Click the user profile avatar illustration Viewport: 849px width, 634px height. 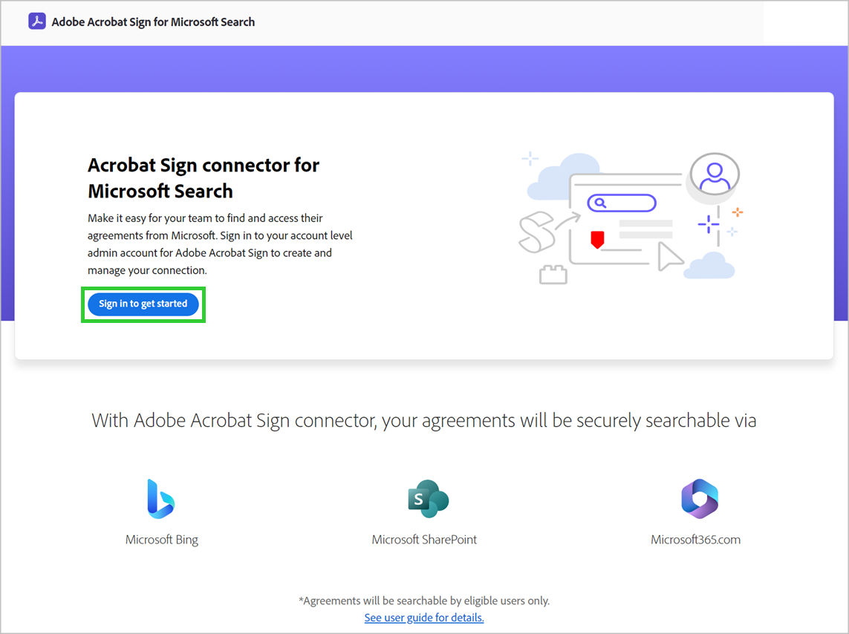(x=715, y=176)
